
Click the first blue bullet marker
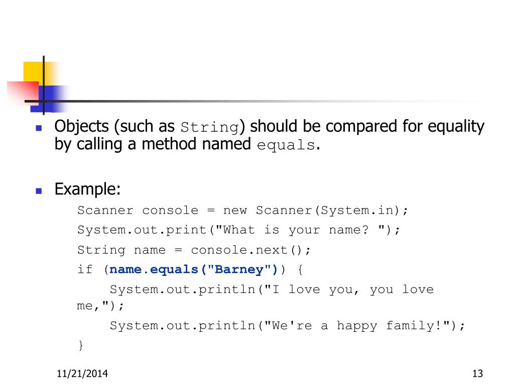click(x=39, y=128)
